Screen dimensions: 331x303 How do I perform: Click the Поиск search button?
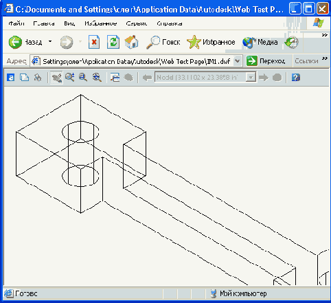[x=163, y=42]
